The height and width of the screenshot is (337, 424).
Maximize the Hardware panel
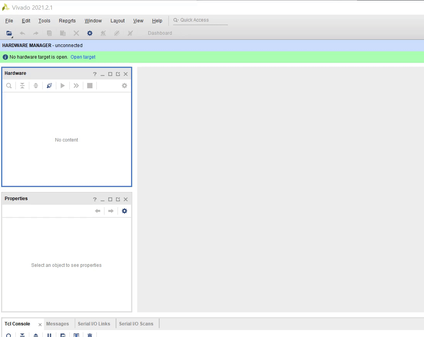point(110,74)
